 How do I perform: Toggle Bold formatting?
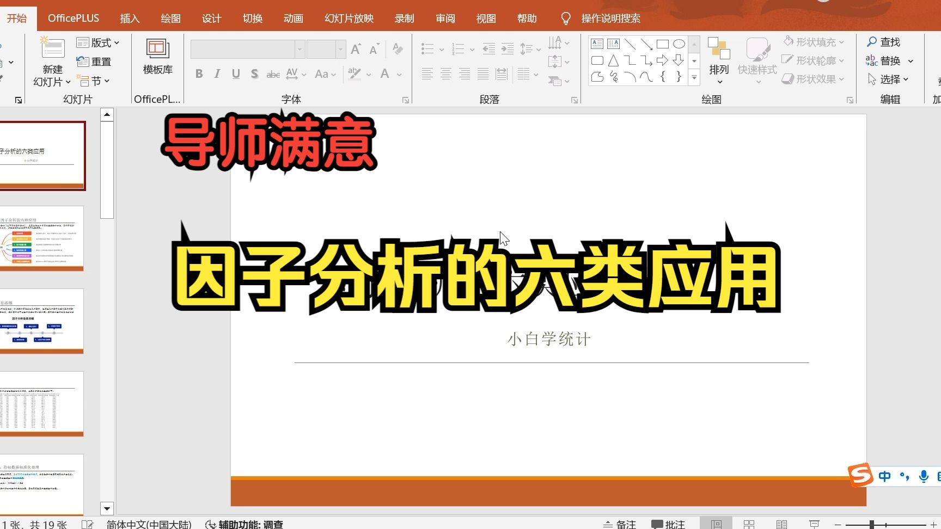199,74
